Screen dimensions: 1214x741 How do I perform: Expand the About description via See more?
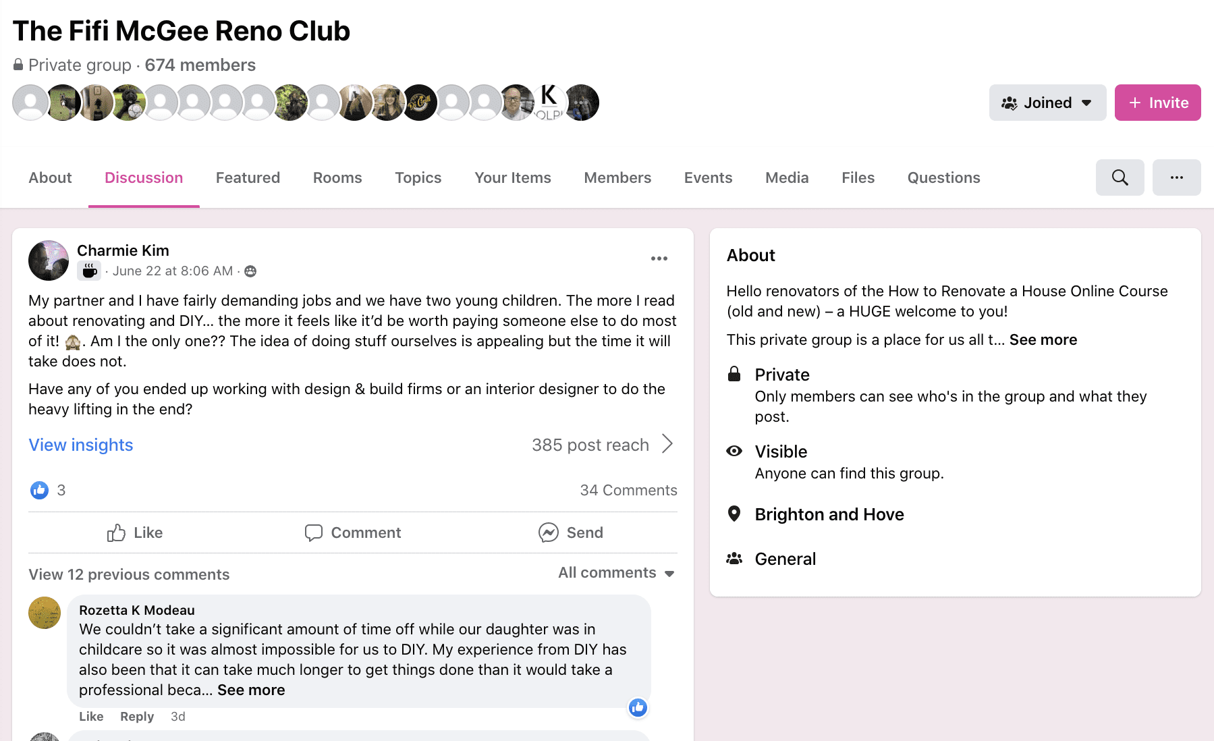pos(1043,339)
